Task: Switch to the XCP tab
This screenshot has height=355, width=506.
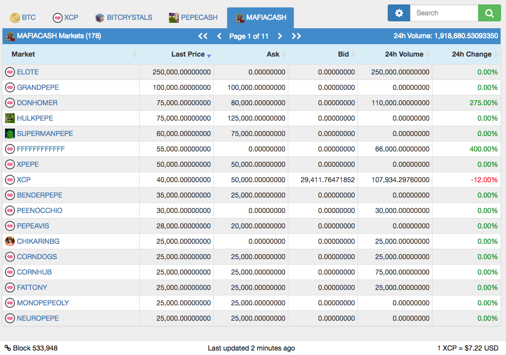Action: tap(66, 17)
